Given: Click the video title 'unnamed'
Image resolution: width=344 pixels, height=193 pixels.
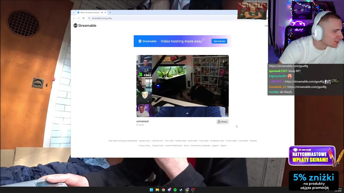Looking at the screenshot, I should click(142, 121).
